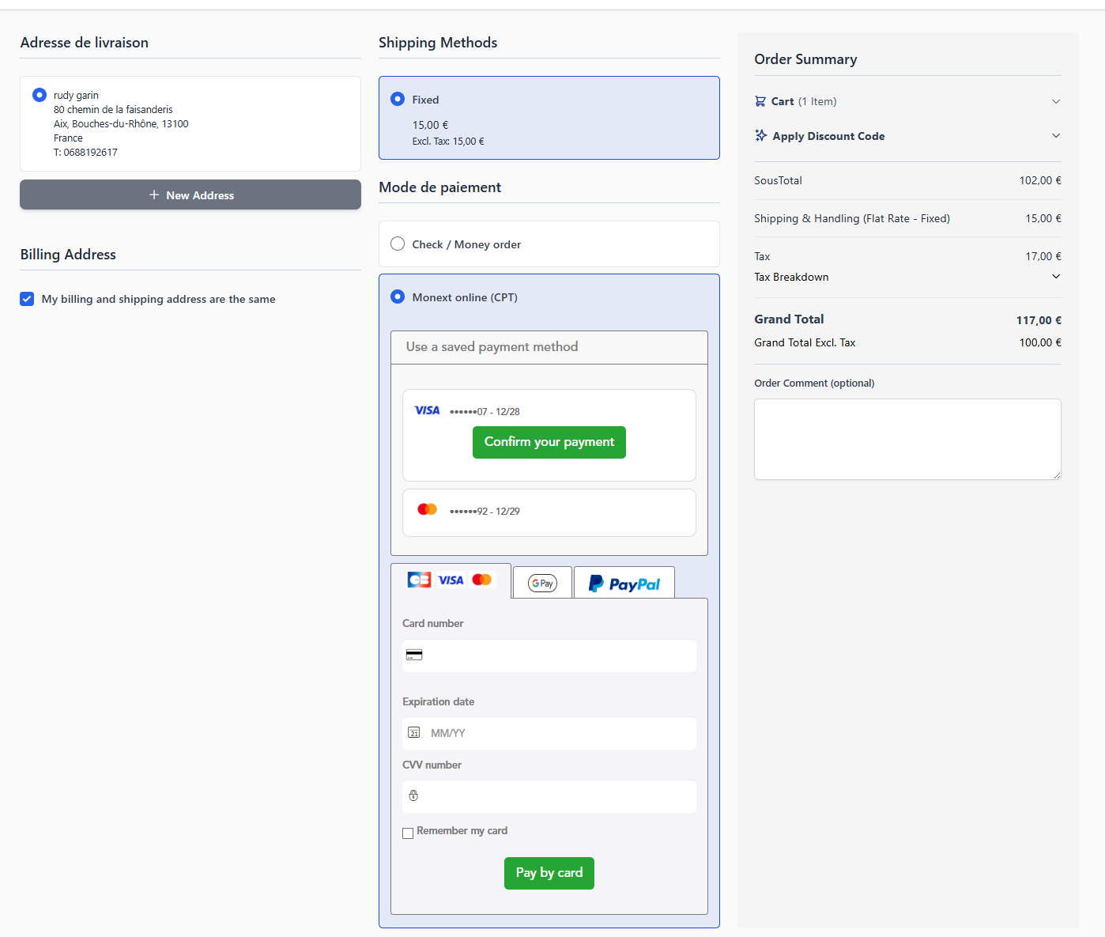Expand the Cart items chevron
Screen dimensions: 1105x937
(1055, 101)
